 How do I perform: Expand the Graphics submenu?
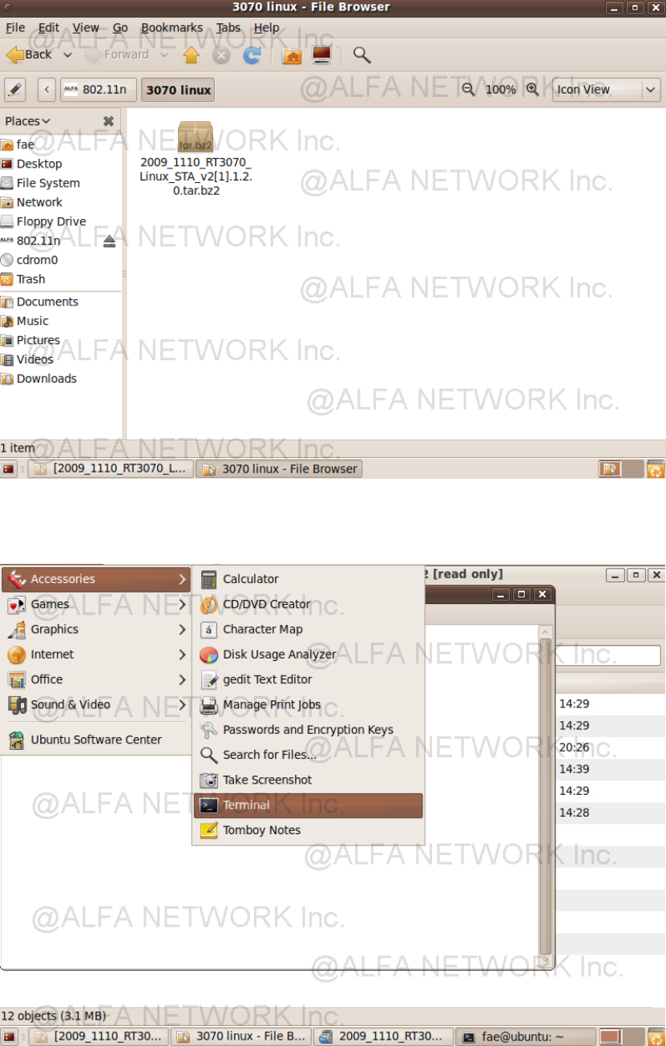96,630
